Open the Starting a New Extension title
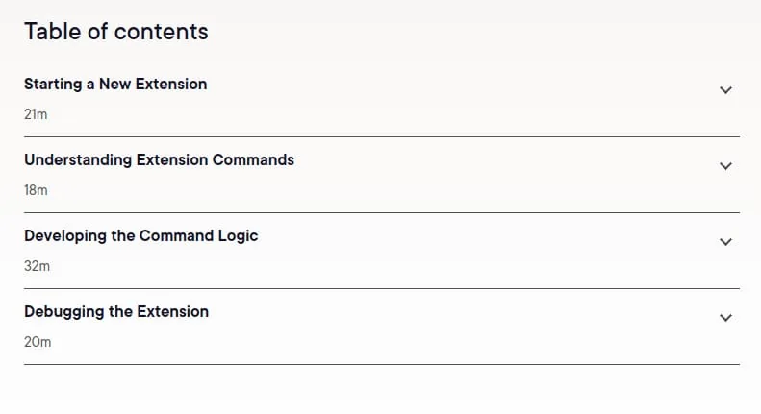The image size is (761, 414). pos(115,85)
